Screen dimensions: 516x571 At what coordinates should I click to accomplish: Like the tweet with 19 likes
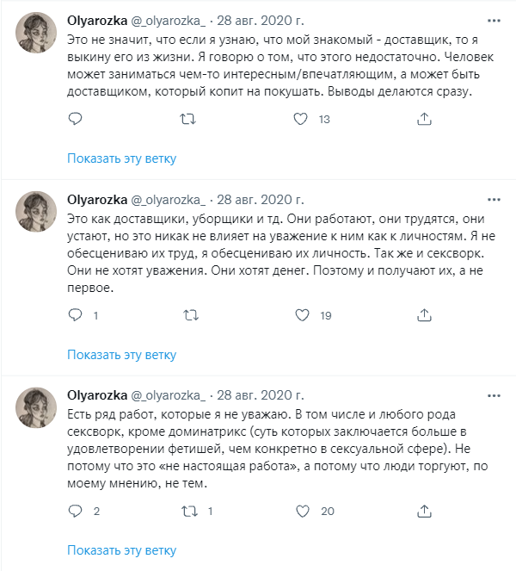point(301,316)
